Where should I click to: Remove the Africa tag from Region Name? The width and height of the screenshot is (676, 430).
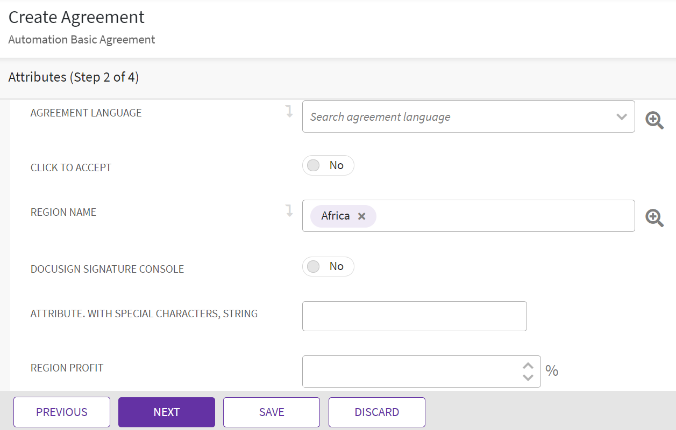(x=362, y=216)
